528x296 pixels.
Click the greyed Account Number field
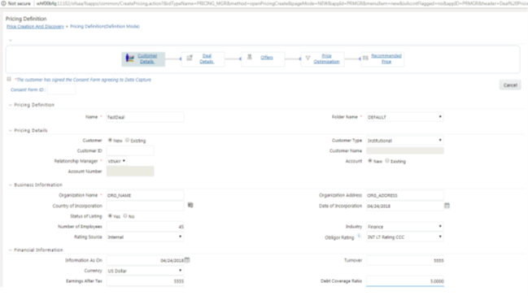click(130, 172)
